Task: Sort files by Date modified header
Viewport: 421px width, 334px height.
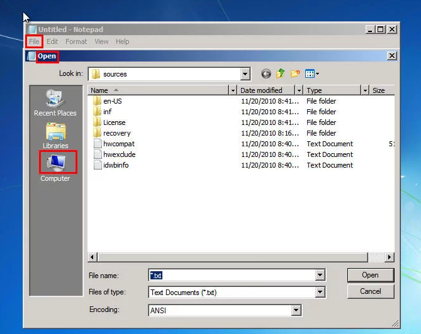Action: (266, 90)
